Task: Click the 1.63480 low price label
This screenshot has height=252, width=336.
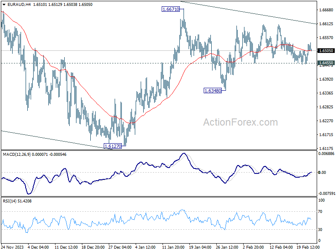Action: click(x=213, y=91)
